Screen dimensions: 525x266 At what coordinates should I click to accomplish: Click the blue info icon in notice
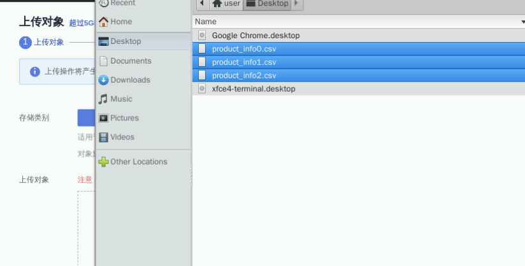tap(35, 71)
